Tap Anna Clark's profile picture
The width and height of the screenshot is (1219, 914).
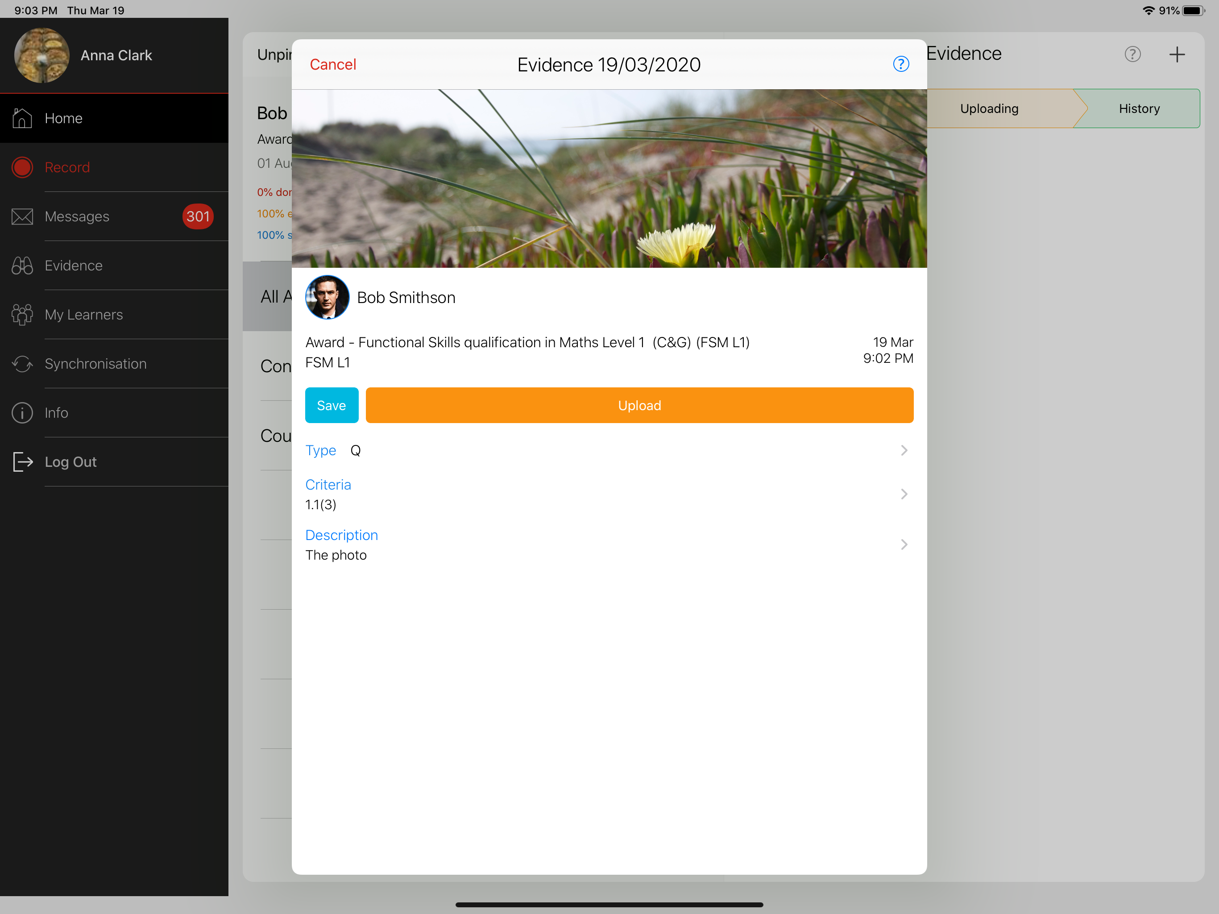[41, 55]
